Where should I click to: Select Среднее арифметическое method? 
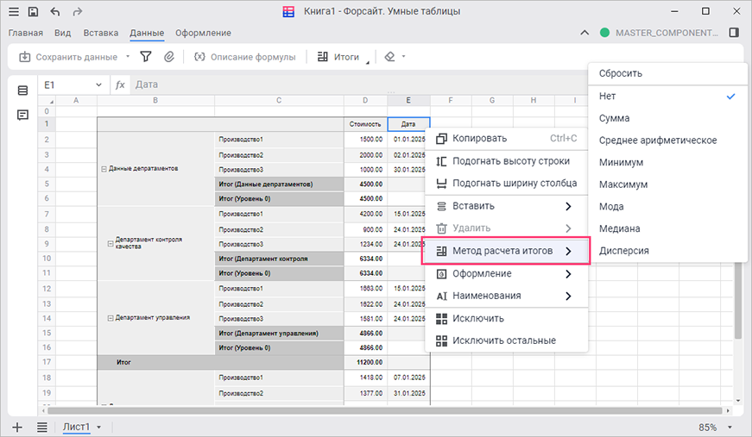pos(667,140)
